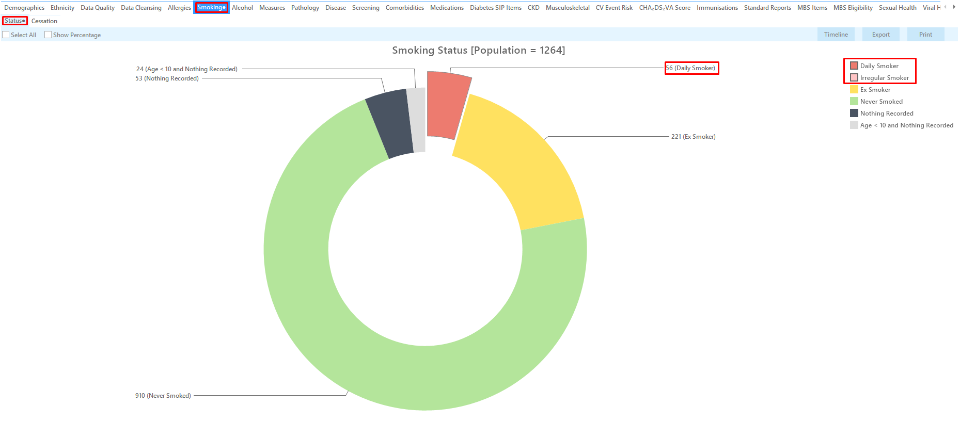Switch to the Sexual Health tab

tap(898, 8)
